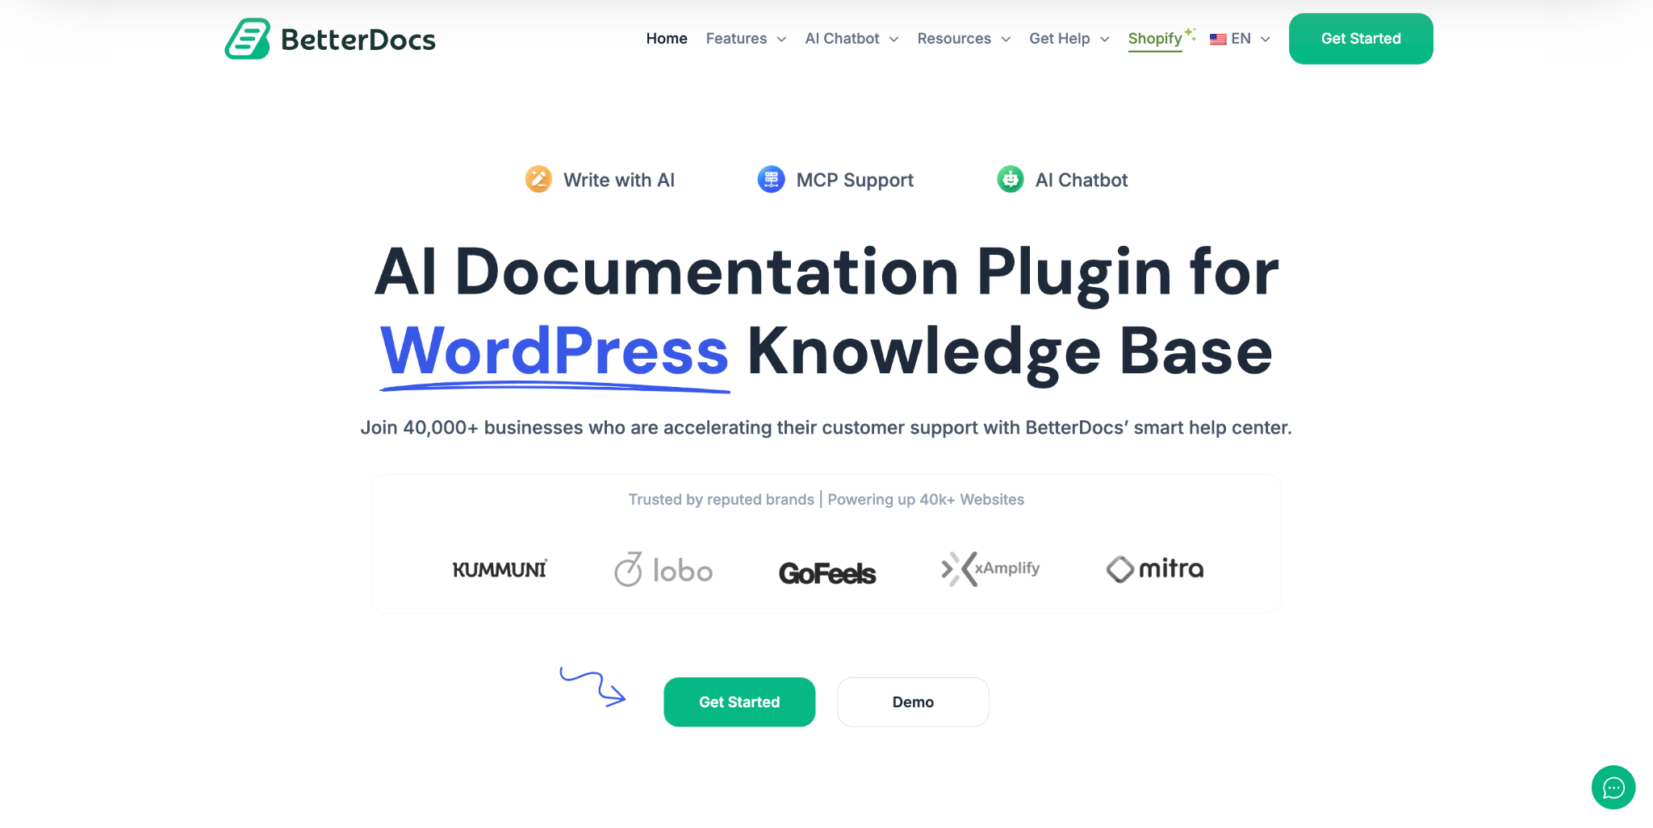Click the lobo brand logo

(663, 569)
